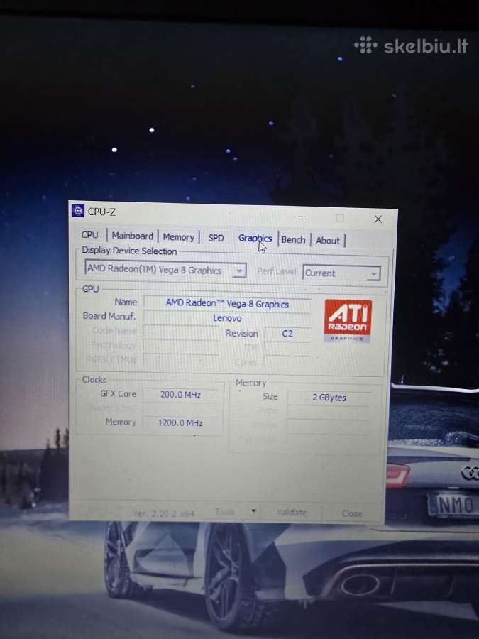Click the Memory clock 1200.0 MHz value

click(180, 422)
